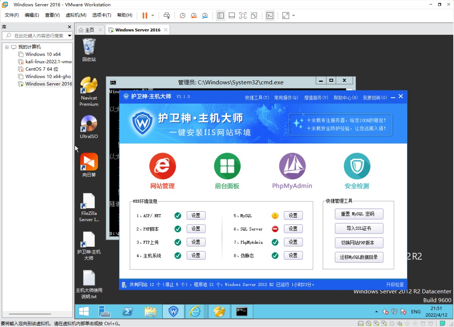Toggle the library sidebar view button
The width and height of the screenshot is (454, 327).
221,16
